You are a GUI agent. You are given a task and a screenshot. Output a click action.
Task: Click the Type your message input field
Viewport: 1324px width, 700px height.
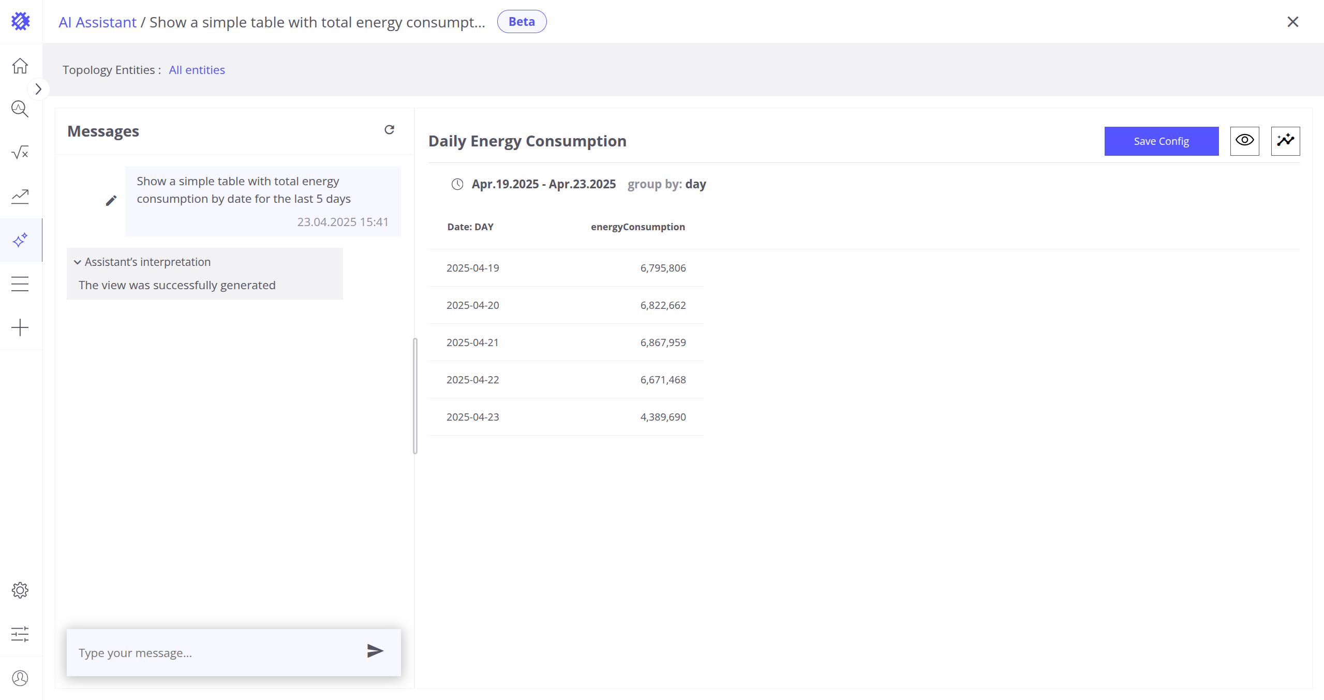click(x=217, y=653)
